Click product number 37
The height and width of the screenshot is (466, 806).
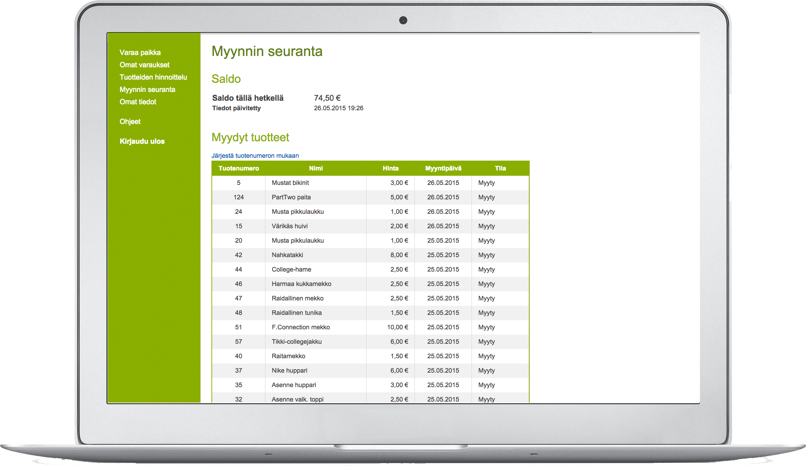click(x=239, y=371)
